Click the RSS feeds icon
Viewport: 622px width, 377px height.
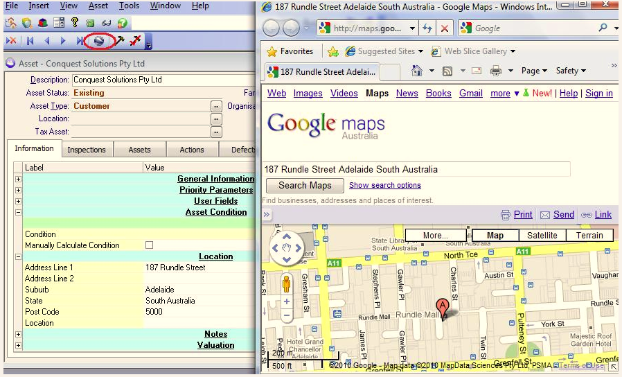pyautogui.click(x=447, y=71)
